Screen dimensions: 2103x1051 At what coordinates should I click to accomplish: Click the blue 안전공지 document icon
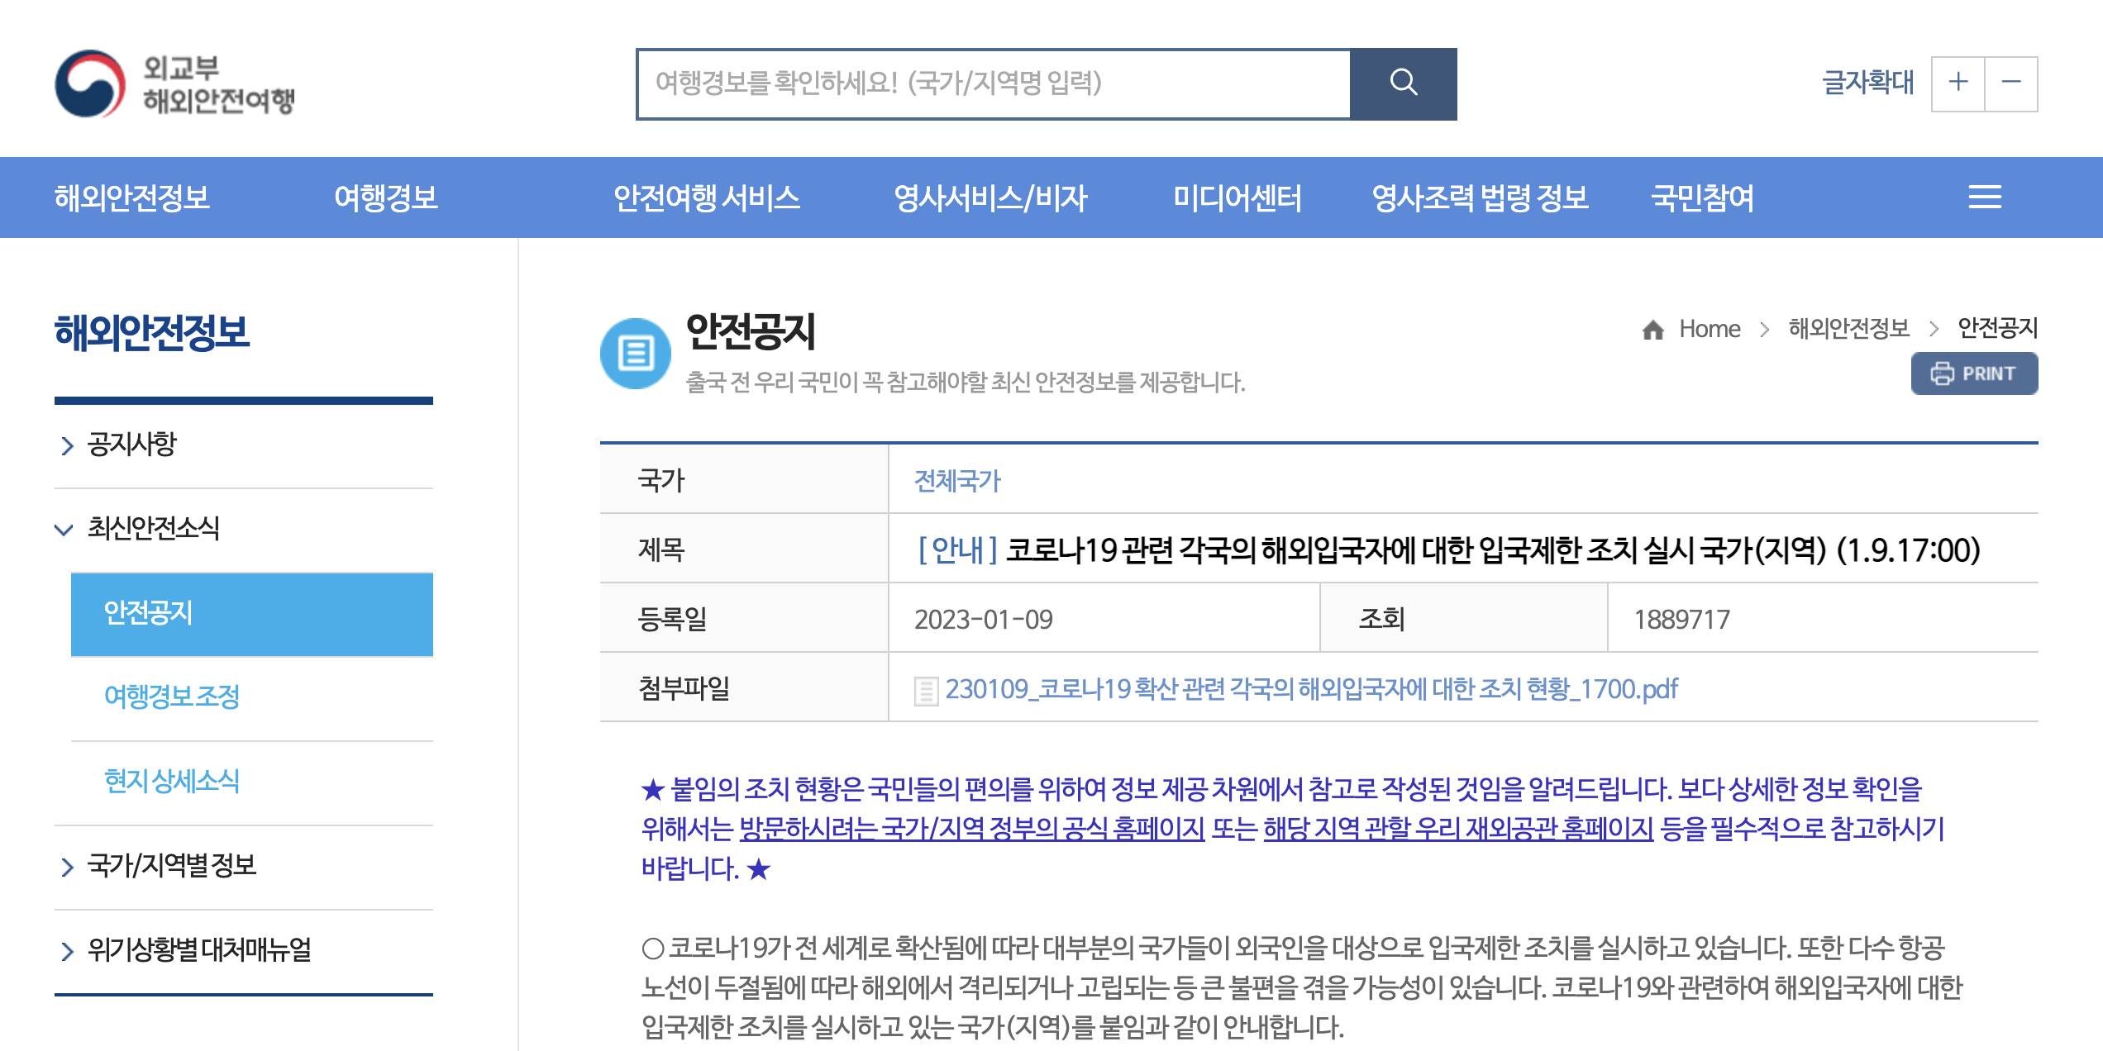[635, 354]
